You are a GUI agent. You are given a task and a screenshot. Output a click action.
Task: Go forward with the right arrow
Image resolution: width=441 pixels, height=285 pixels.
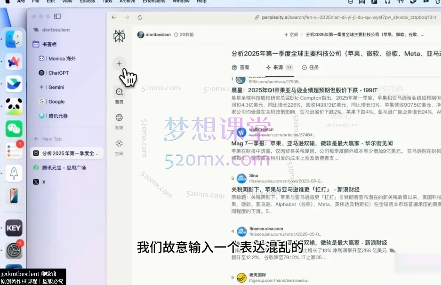[127, 17]
